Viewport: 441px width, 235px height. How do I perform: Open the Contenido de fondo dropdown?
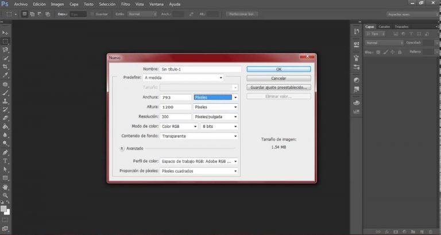point(199,136)
